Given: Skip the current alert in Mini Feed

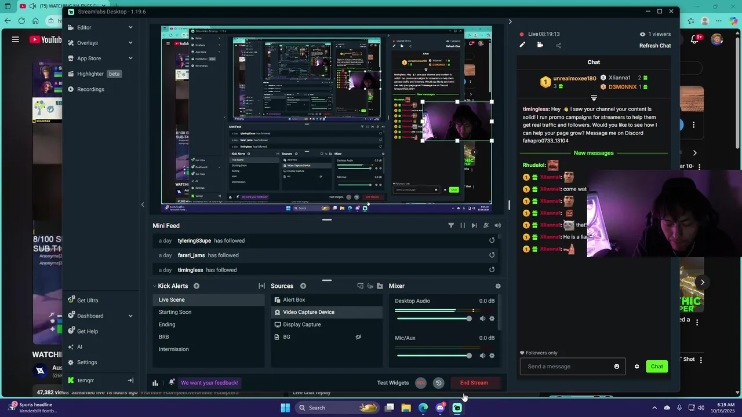Looking at the screenshot, I should 474,225.
